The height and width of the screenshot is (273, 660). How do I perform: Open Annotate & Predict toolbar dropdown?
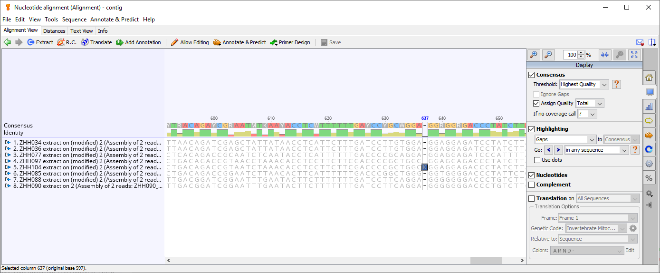pyautogui.click(x=239, y=42)
